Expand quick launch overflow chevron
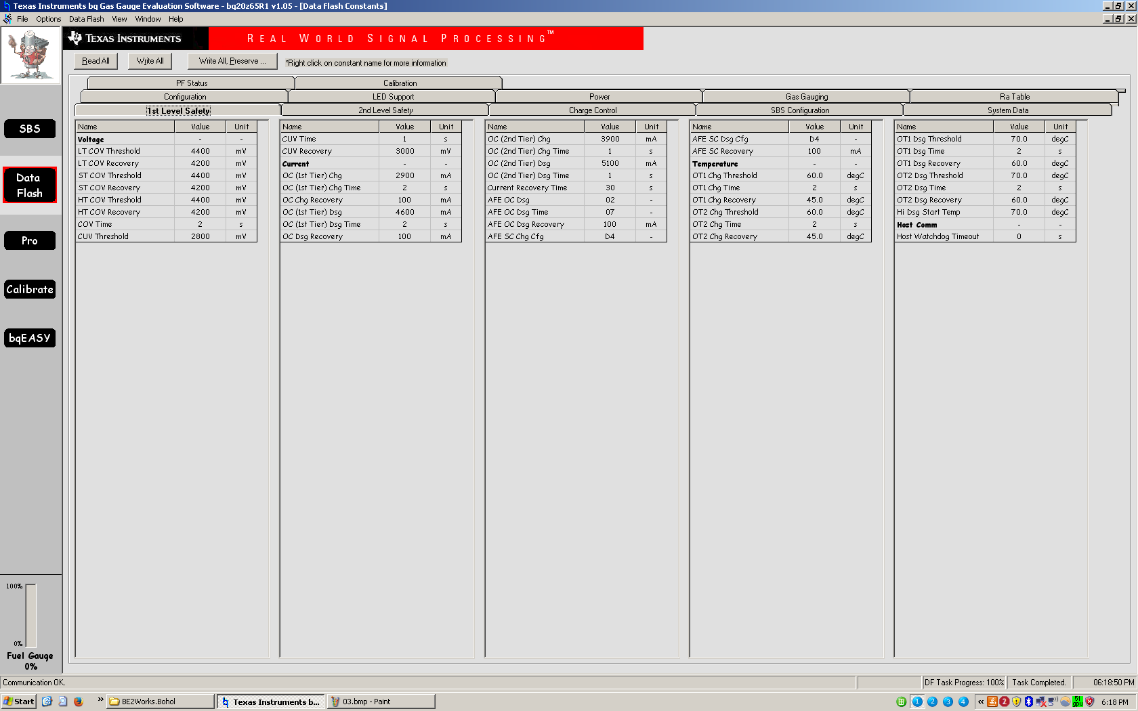This screenshot has width=1138, height=711. (x=100, y=699)
